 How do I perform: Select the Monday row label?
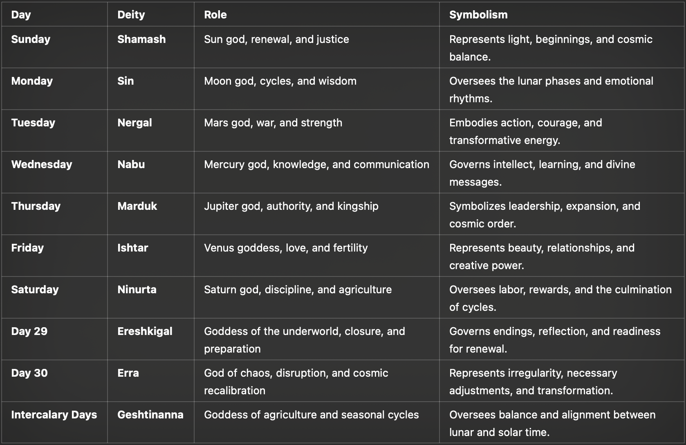coord(32,81)
